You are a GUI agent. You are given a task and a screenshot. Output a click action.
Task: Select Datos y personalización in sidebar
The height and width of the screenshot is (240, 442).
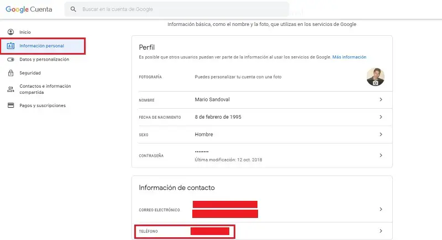(x=44, y=59)
